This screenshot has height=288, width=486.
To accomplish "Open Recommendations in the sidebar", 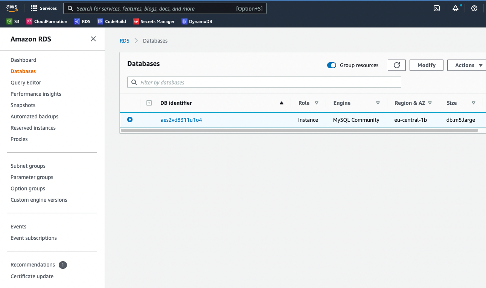I will 33,265.
